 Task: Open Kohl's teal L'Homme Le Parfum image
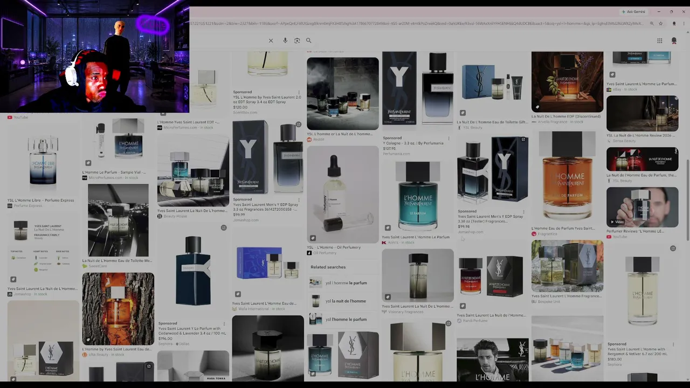[418, 197]
